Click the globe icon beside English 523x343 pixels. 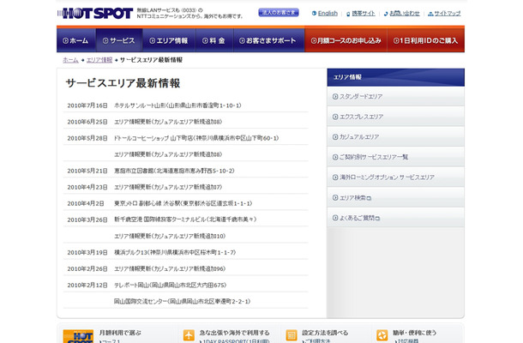click(314, 14)
